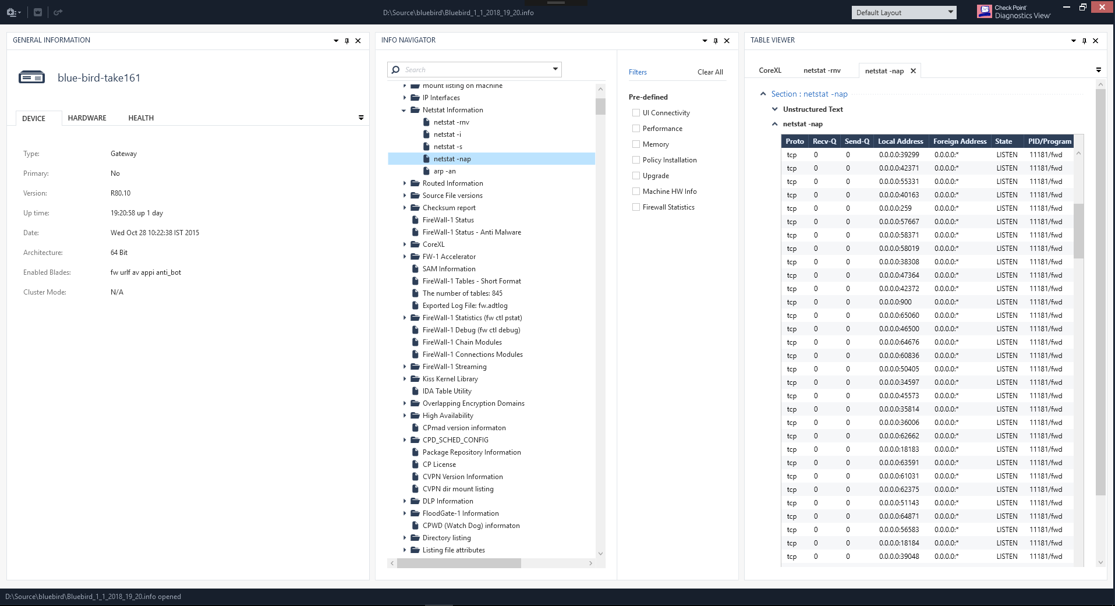Image resolution: width=1115 pixels, height=606 pixels.
Task: Click the arp -an file icon
Action: pos(427,171)
